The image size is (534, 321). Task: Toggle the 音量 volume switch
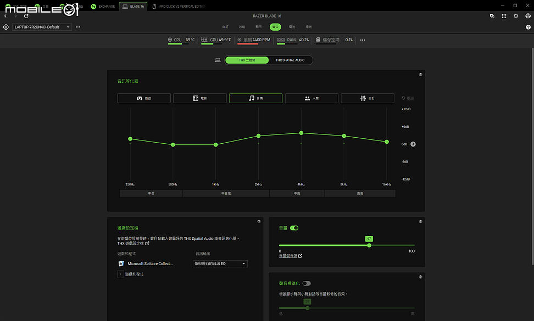[x=294, y=228]
